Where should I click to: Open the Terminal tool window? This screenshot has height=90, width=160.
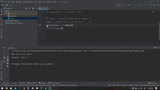pyautogui.click(x=42, y=83)
